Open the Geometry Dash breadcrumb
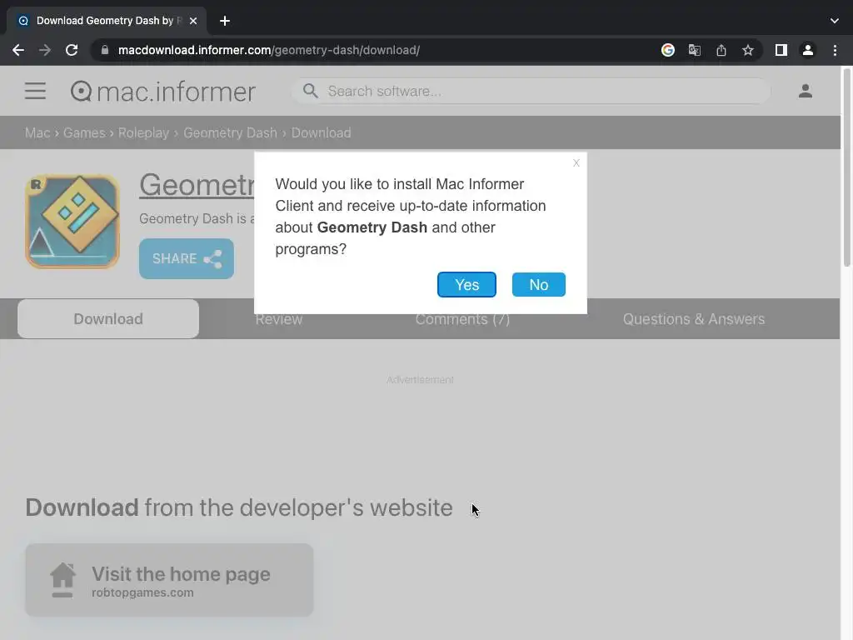 pos(230,132)
